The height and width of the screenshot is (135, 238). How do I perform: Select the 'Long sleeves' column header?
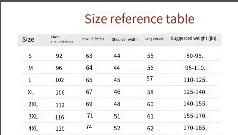coord(154,39)
